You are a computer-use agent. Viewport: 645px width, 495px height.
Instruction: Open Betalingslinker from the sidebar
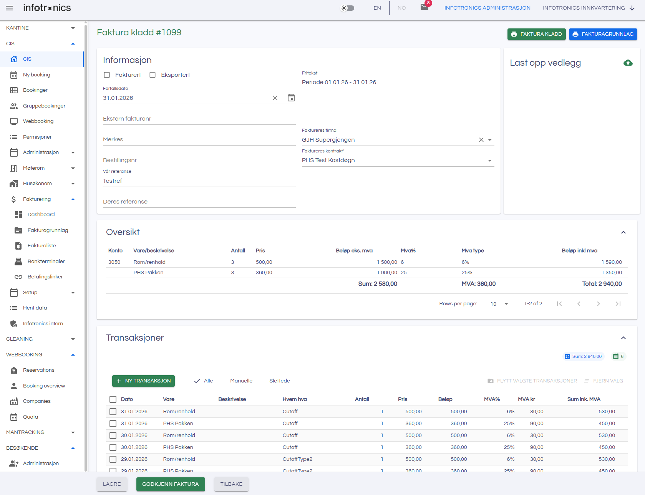coord(45,276)
